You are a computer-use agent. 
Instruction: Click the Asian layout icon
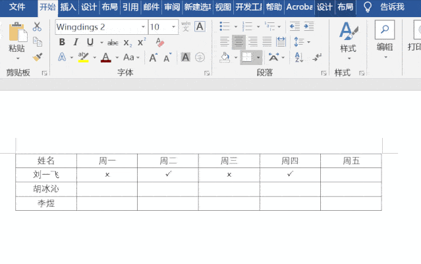click(x=273, y=57)
